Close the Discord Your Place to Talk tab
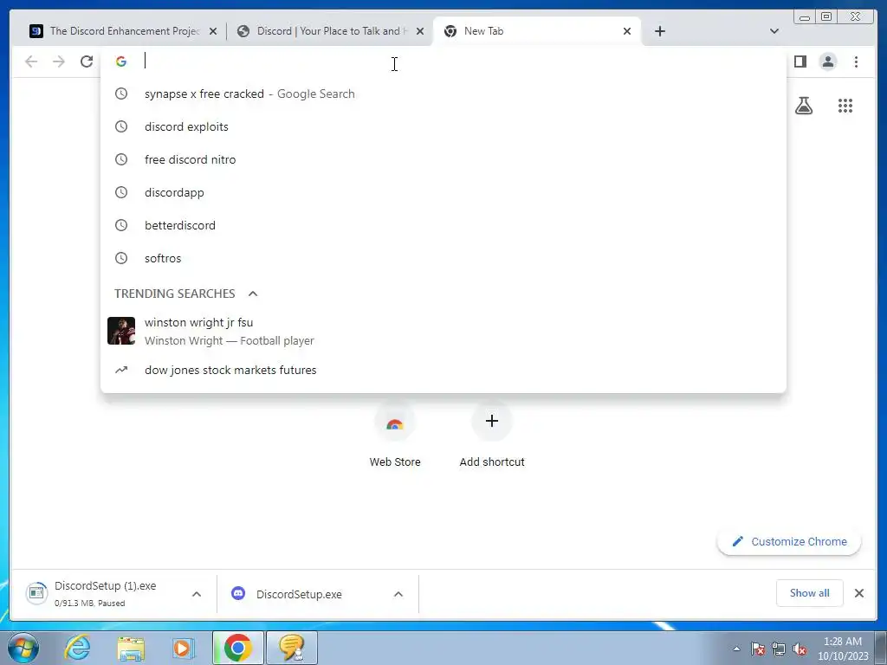 click(x=420, y=31)
